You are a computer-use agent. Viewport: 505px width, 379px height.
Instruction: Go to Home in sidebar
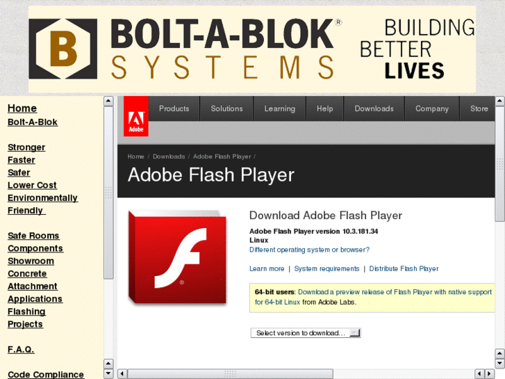tap(22, 108)
